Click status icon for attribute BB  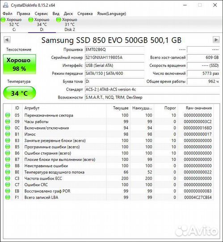(8, 166)
